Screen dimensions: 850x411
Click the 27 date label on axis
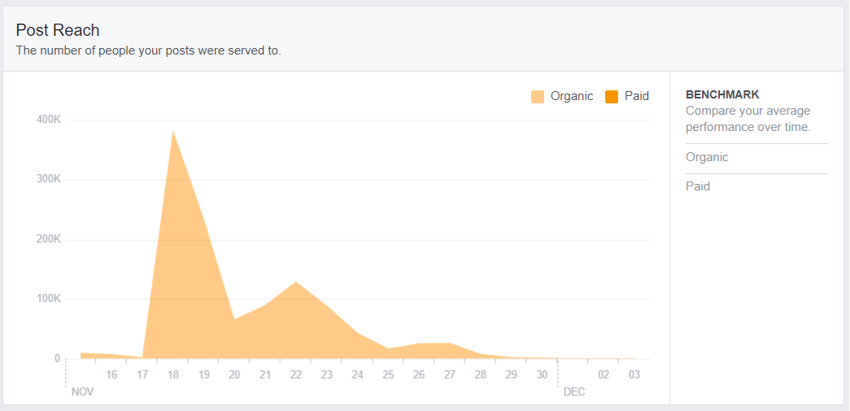[449, 374]
